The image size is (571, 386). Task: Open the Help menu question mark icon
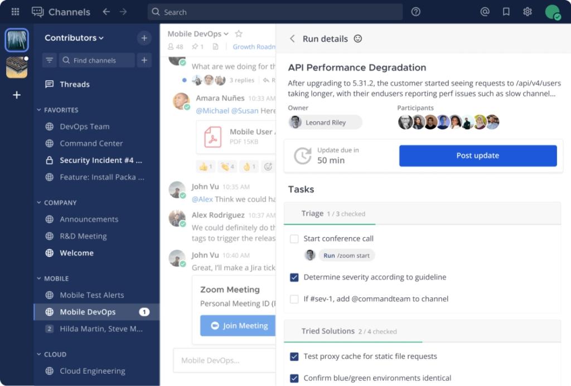point(415,11)
